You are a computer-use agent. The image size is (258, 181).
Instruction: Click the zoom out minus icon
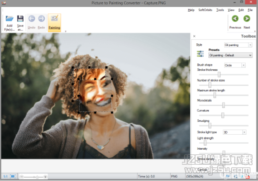click(x=22, y=177)
